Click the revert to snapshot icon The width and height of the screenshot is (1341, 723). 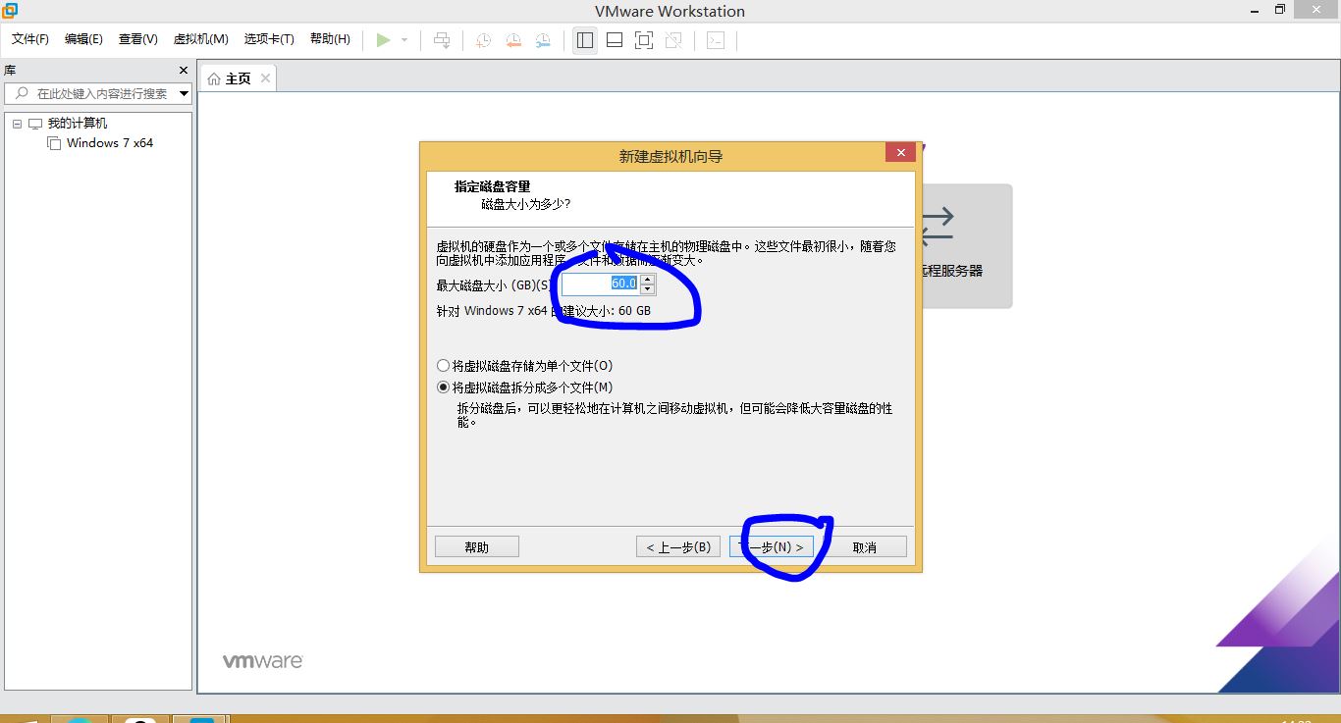[x=513, y=40]
